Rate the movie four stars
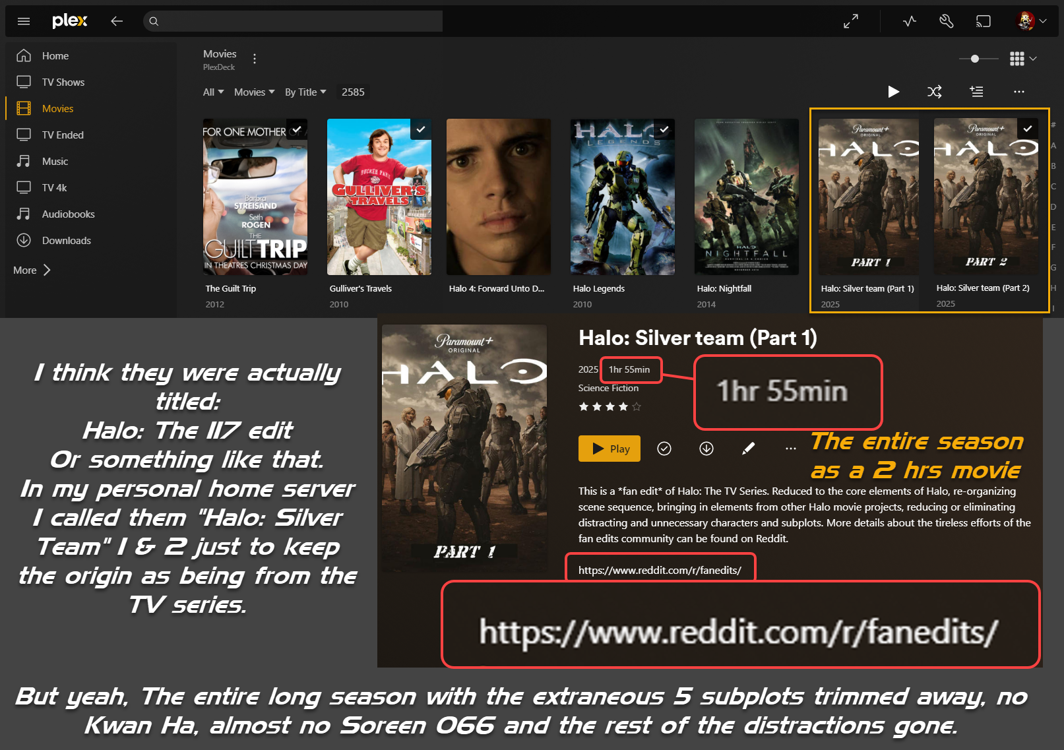 (623, 407)
